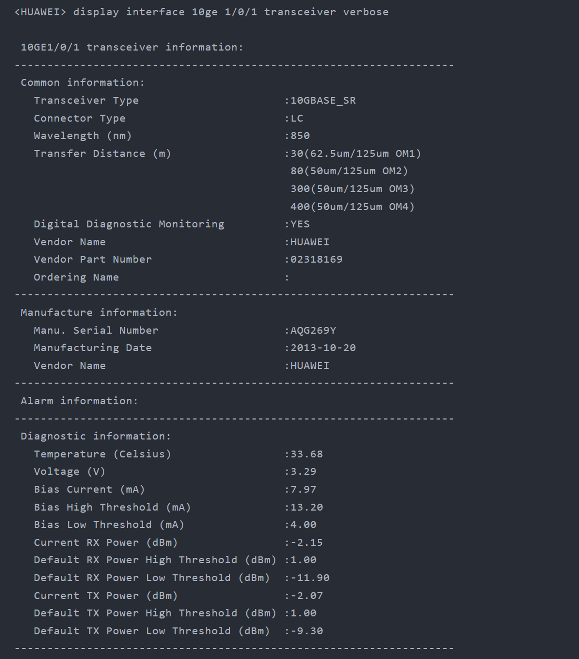Image resolution: width=579 pixels, height=659 pixels.
Task: Click the serial number AQG269Y
Action: click(313, 331)
